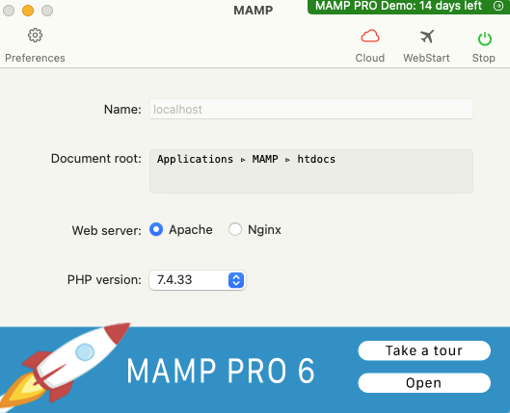Select the Apache web server option

click(x=156, y=229)
